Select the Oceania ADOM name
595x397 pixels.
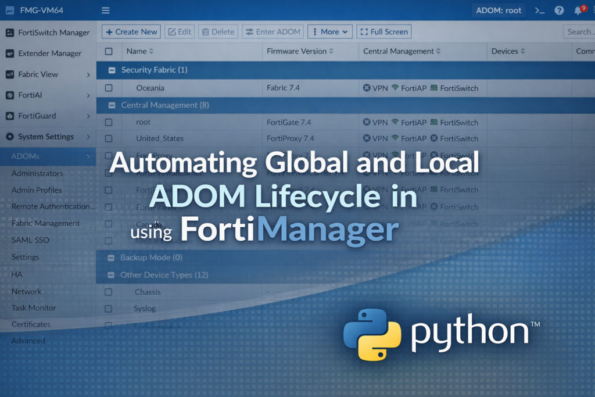tap(150, 88)
